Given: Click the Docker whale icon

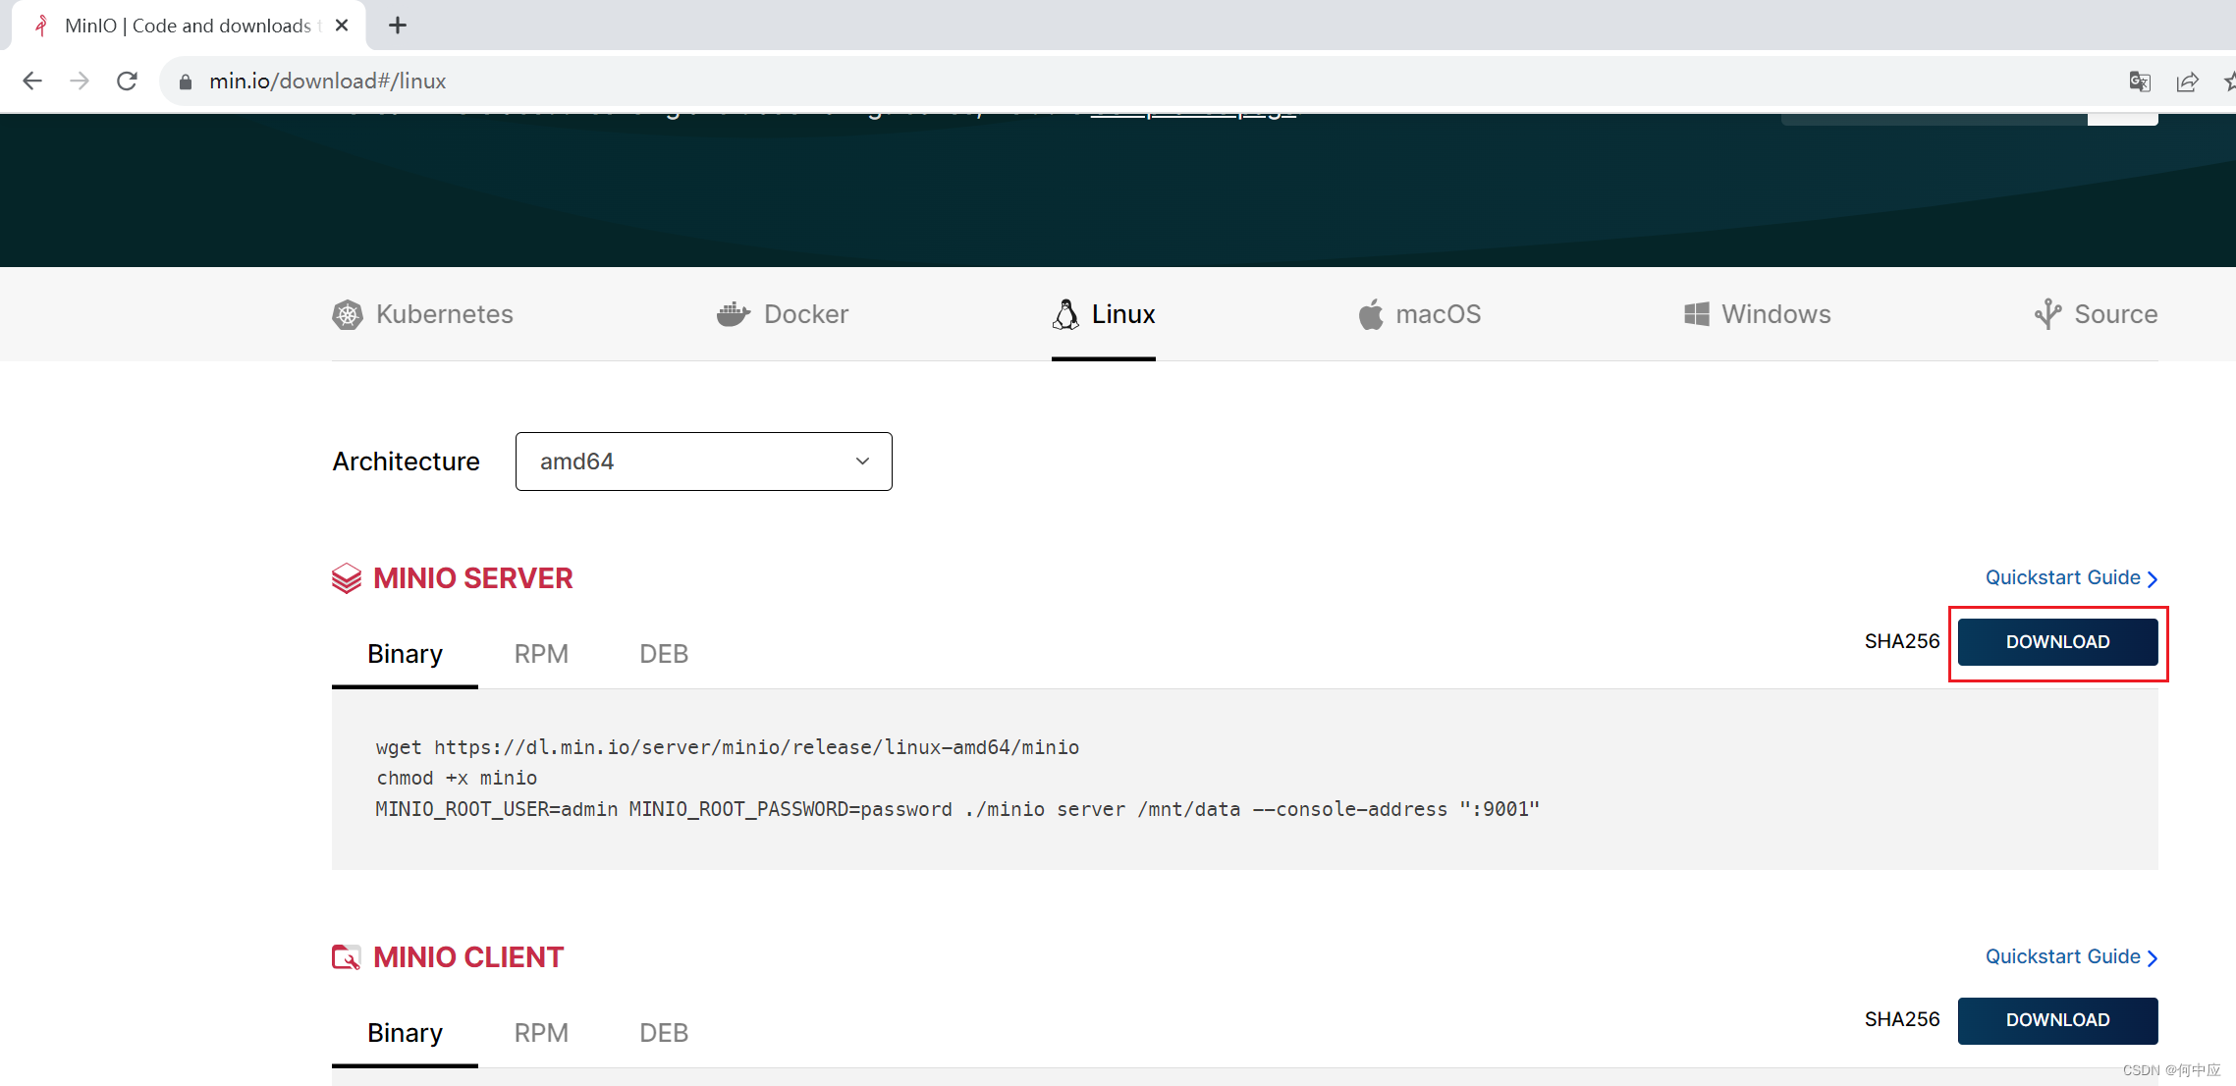Looking at the screenshot, I should point(734,314).
